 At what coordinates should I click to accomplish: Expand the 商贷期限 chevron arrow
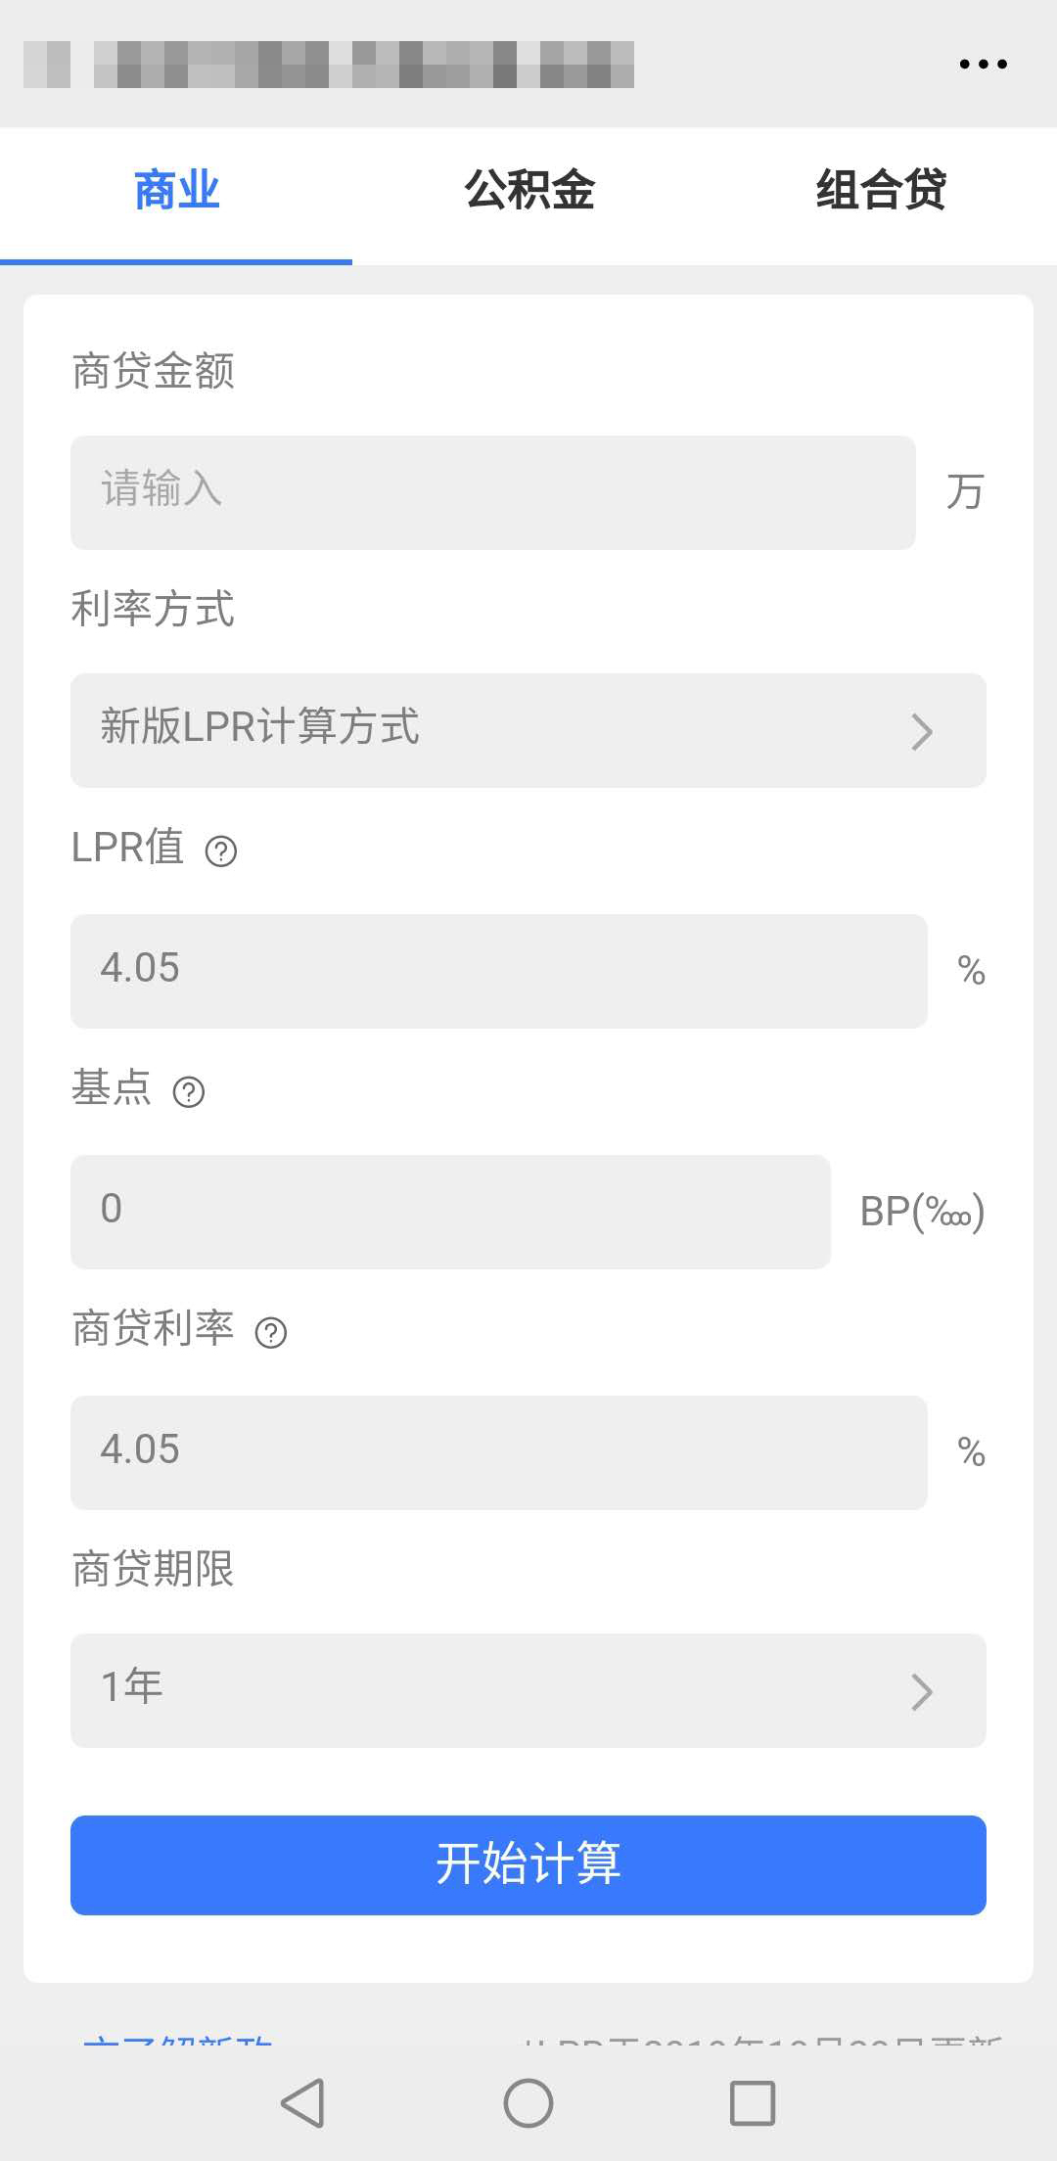(x=921, y=1691)
